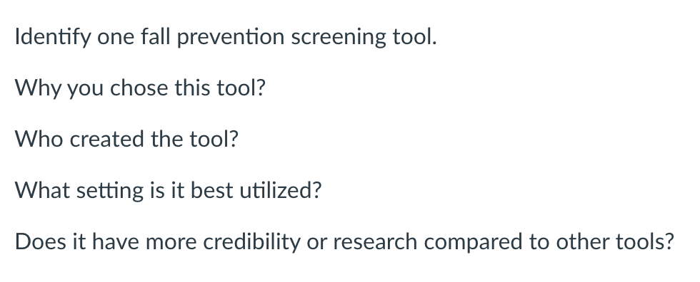Click 'What setting is it best utilized?' text

[169, 191]
